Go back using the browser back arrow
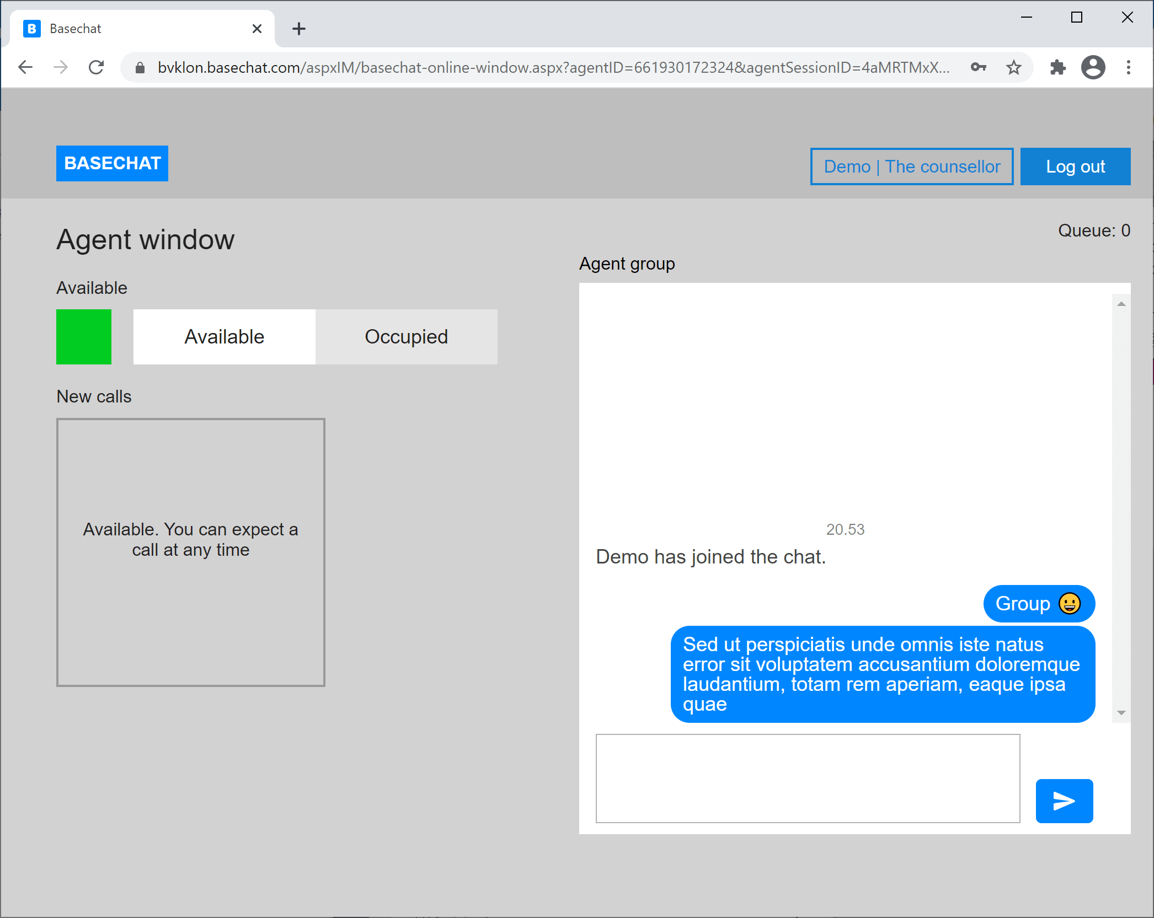 pos(26,67)
